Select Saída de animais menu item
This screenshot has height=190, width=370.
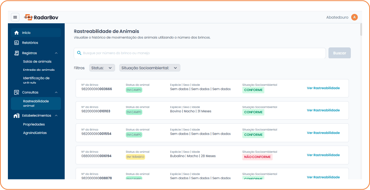click(37, 61)
